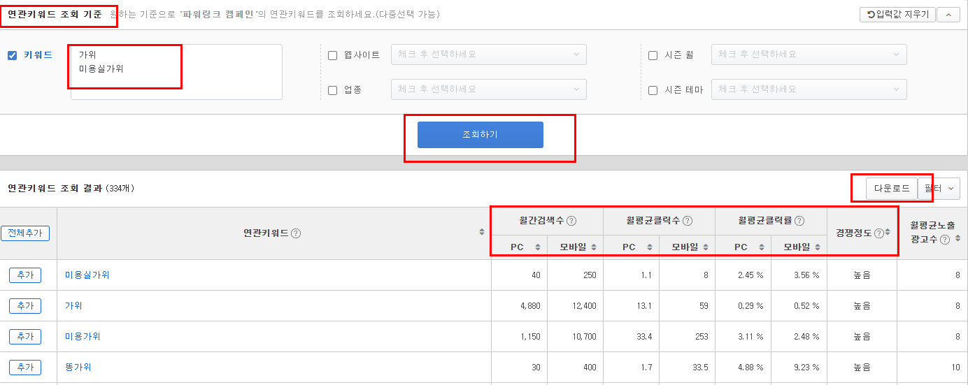Open help icon next to 경쟁정도
Screen dimensions: 968x385
[x=879, y=233]
